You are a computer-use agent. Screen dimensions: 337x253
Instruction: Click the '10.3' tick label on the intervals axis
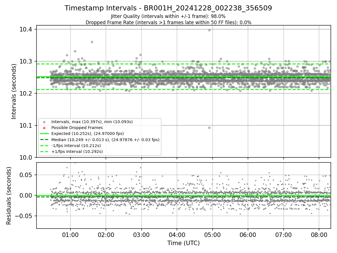click(26, 62)
